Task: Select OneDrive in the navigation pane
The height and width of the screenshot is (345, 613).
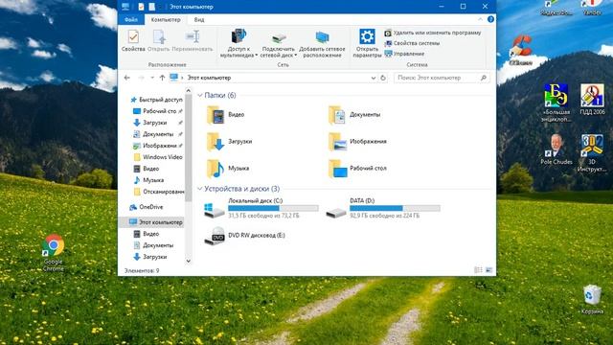Action: click(x=147, y=207)
